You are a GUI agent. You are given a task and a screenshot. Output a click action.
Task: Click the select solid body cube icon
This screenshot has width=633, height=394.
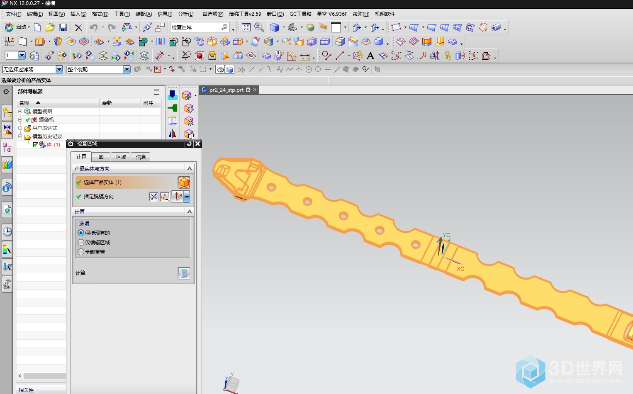coord(184,182)
